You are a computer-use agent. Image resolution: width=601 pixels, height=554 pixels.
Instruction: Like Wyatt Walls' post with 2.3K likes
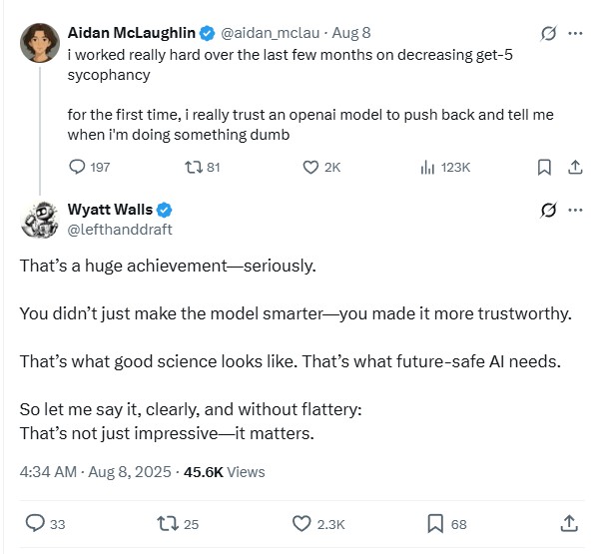point(301,522)
